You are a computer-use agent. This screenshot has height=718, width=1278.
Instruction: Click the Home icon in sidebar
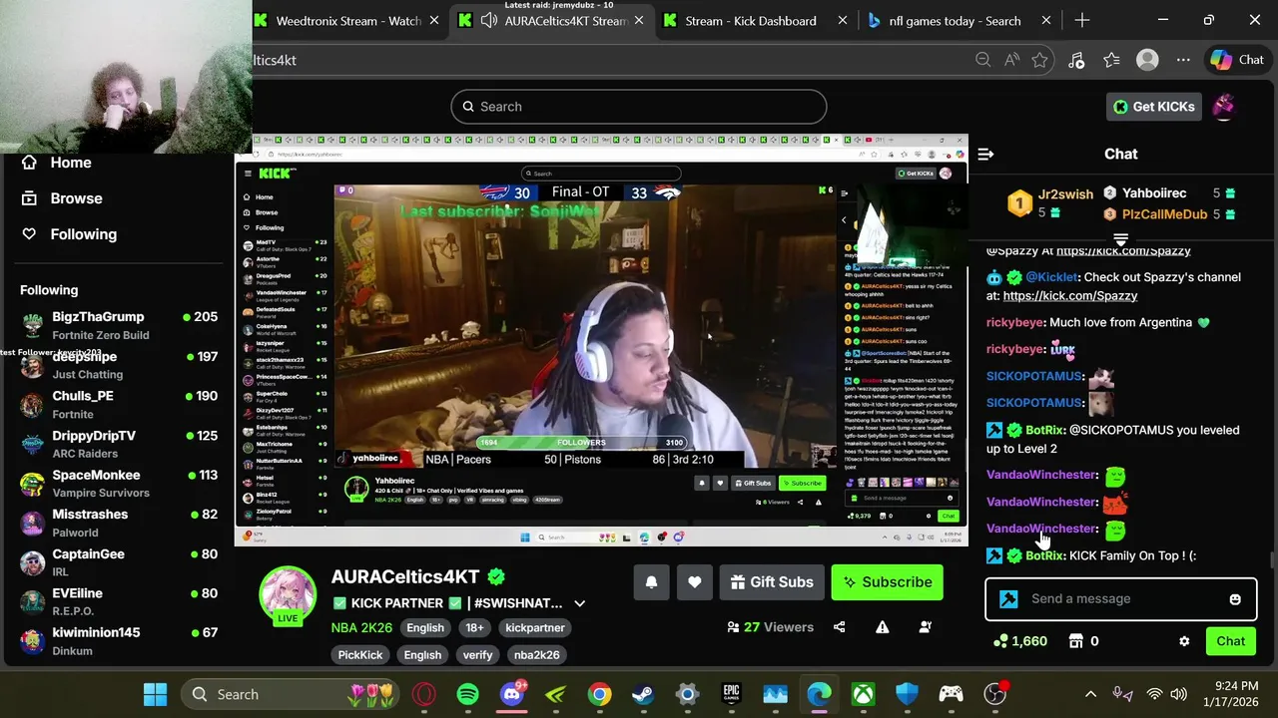(x=29, y=163)
